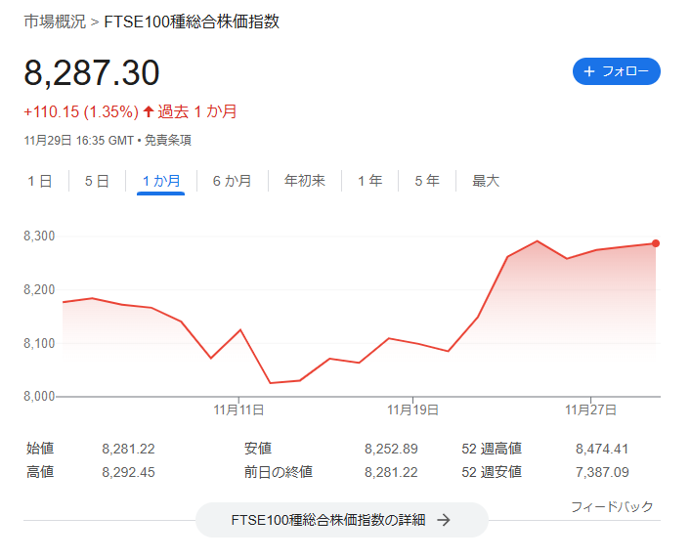The width and height of the screenshot is (691, 560).
Task: Click the 52 週高値 label
Action: pyautogui.click(x=492, y=449)
